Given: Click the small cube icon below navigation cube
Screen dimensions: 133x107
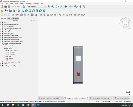Looking at the screenshot, I should [x=130, y=29].
